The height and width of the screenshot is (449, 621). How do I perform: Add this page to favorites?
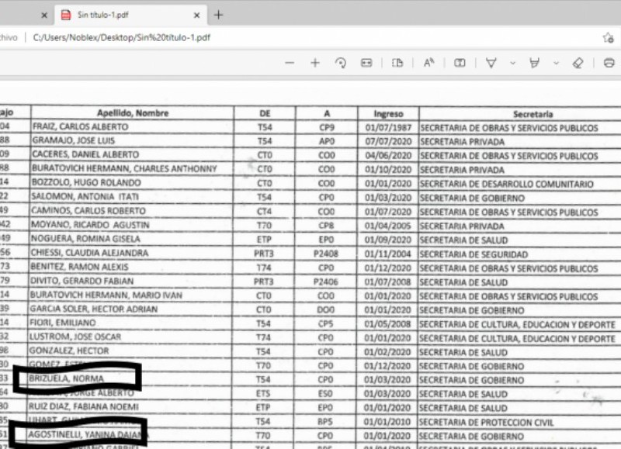(608, 37)
